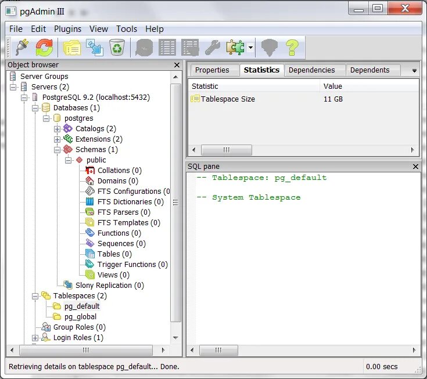
Task: Click the filtered data view icon
Action: pyautogui.click(x=190, y=48)
